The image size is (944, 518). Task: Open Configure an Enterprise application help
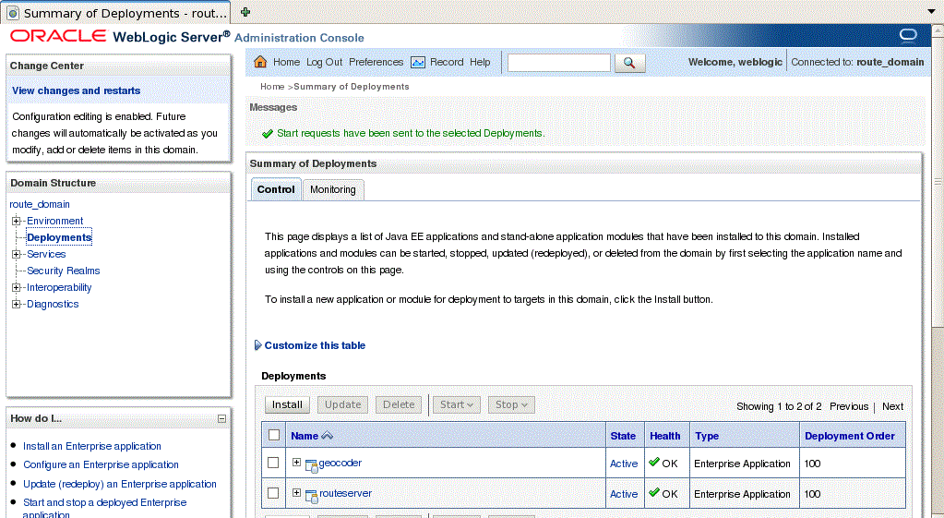click(101, 465)
